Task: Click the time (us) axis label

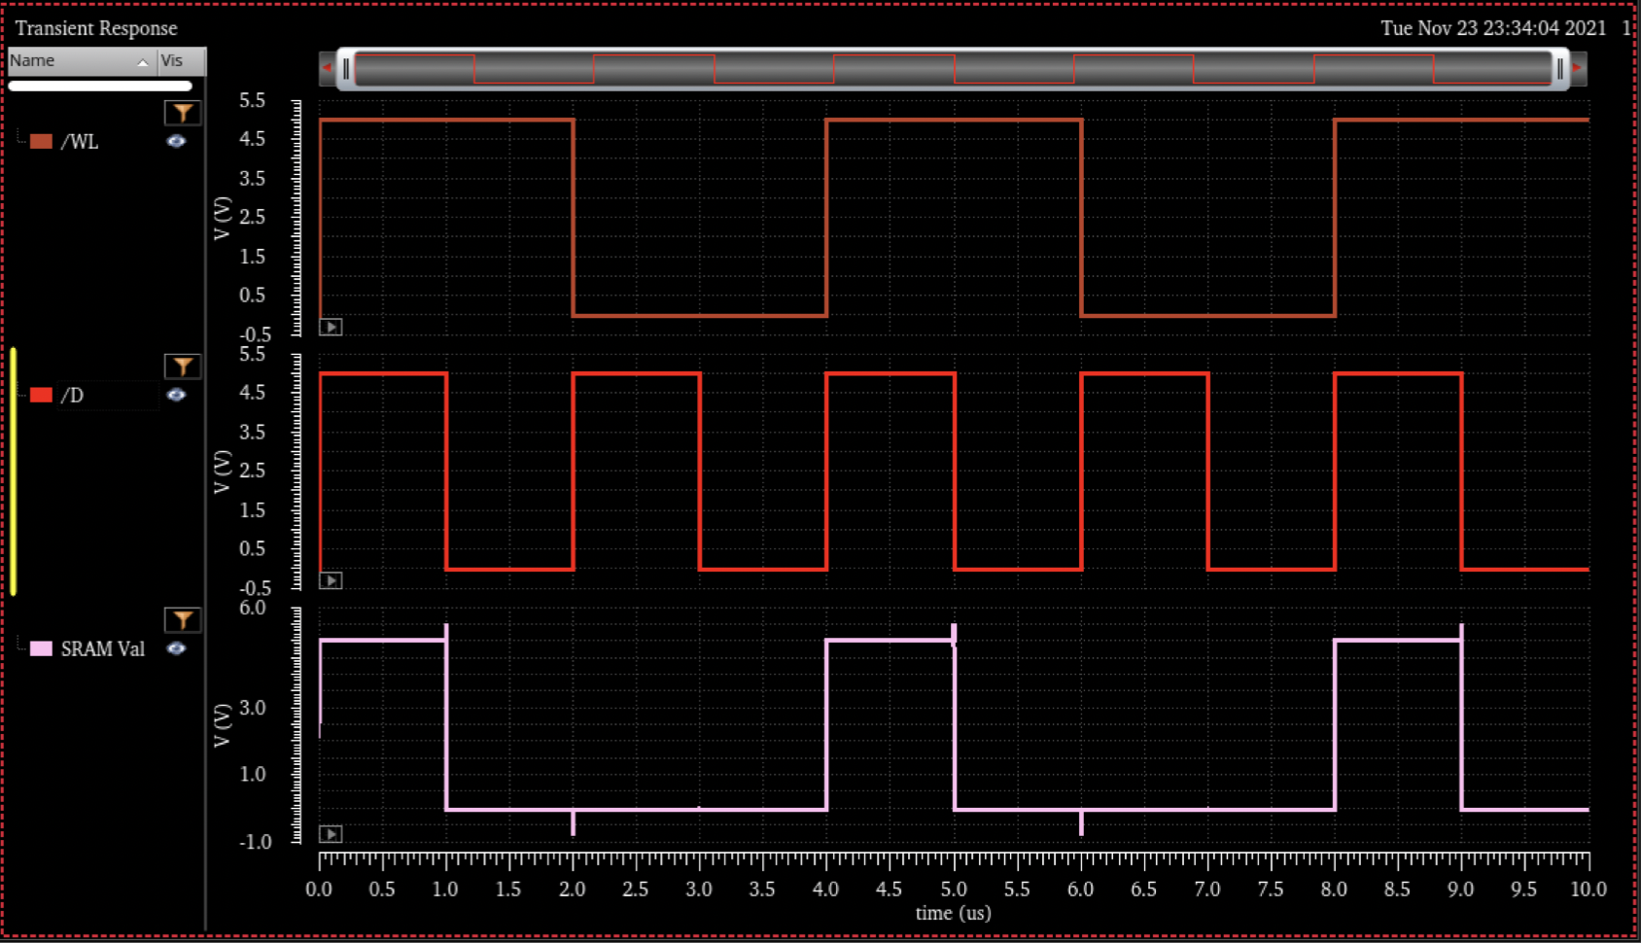Action: (953, 914)
